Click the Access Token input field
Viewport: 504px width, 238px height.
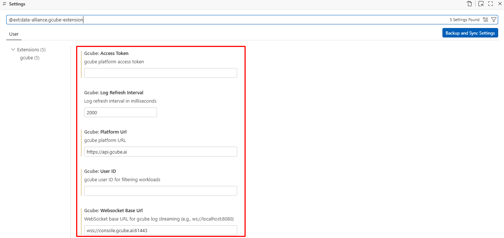pos(161,73)
